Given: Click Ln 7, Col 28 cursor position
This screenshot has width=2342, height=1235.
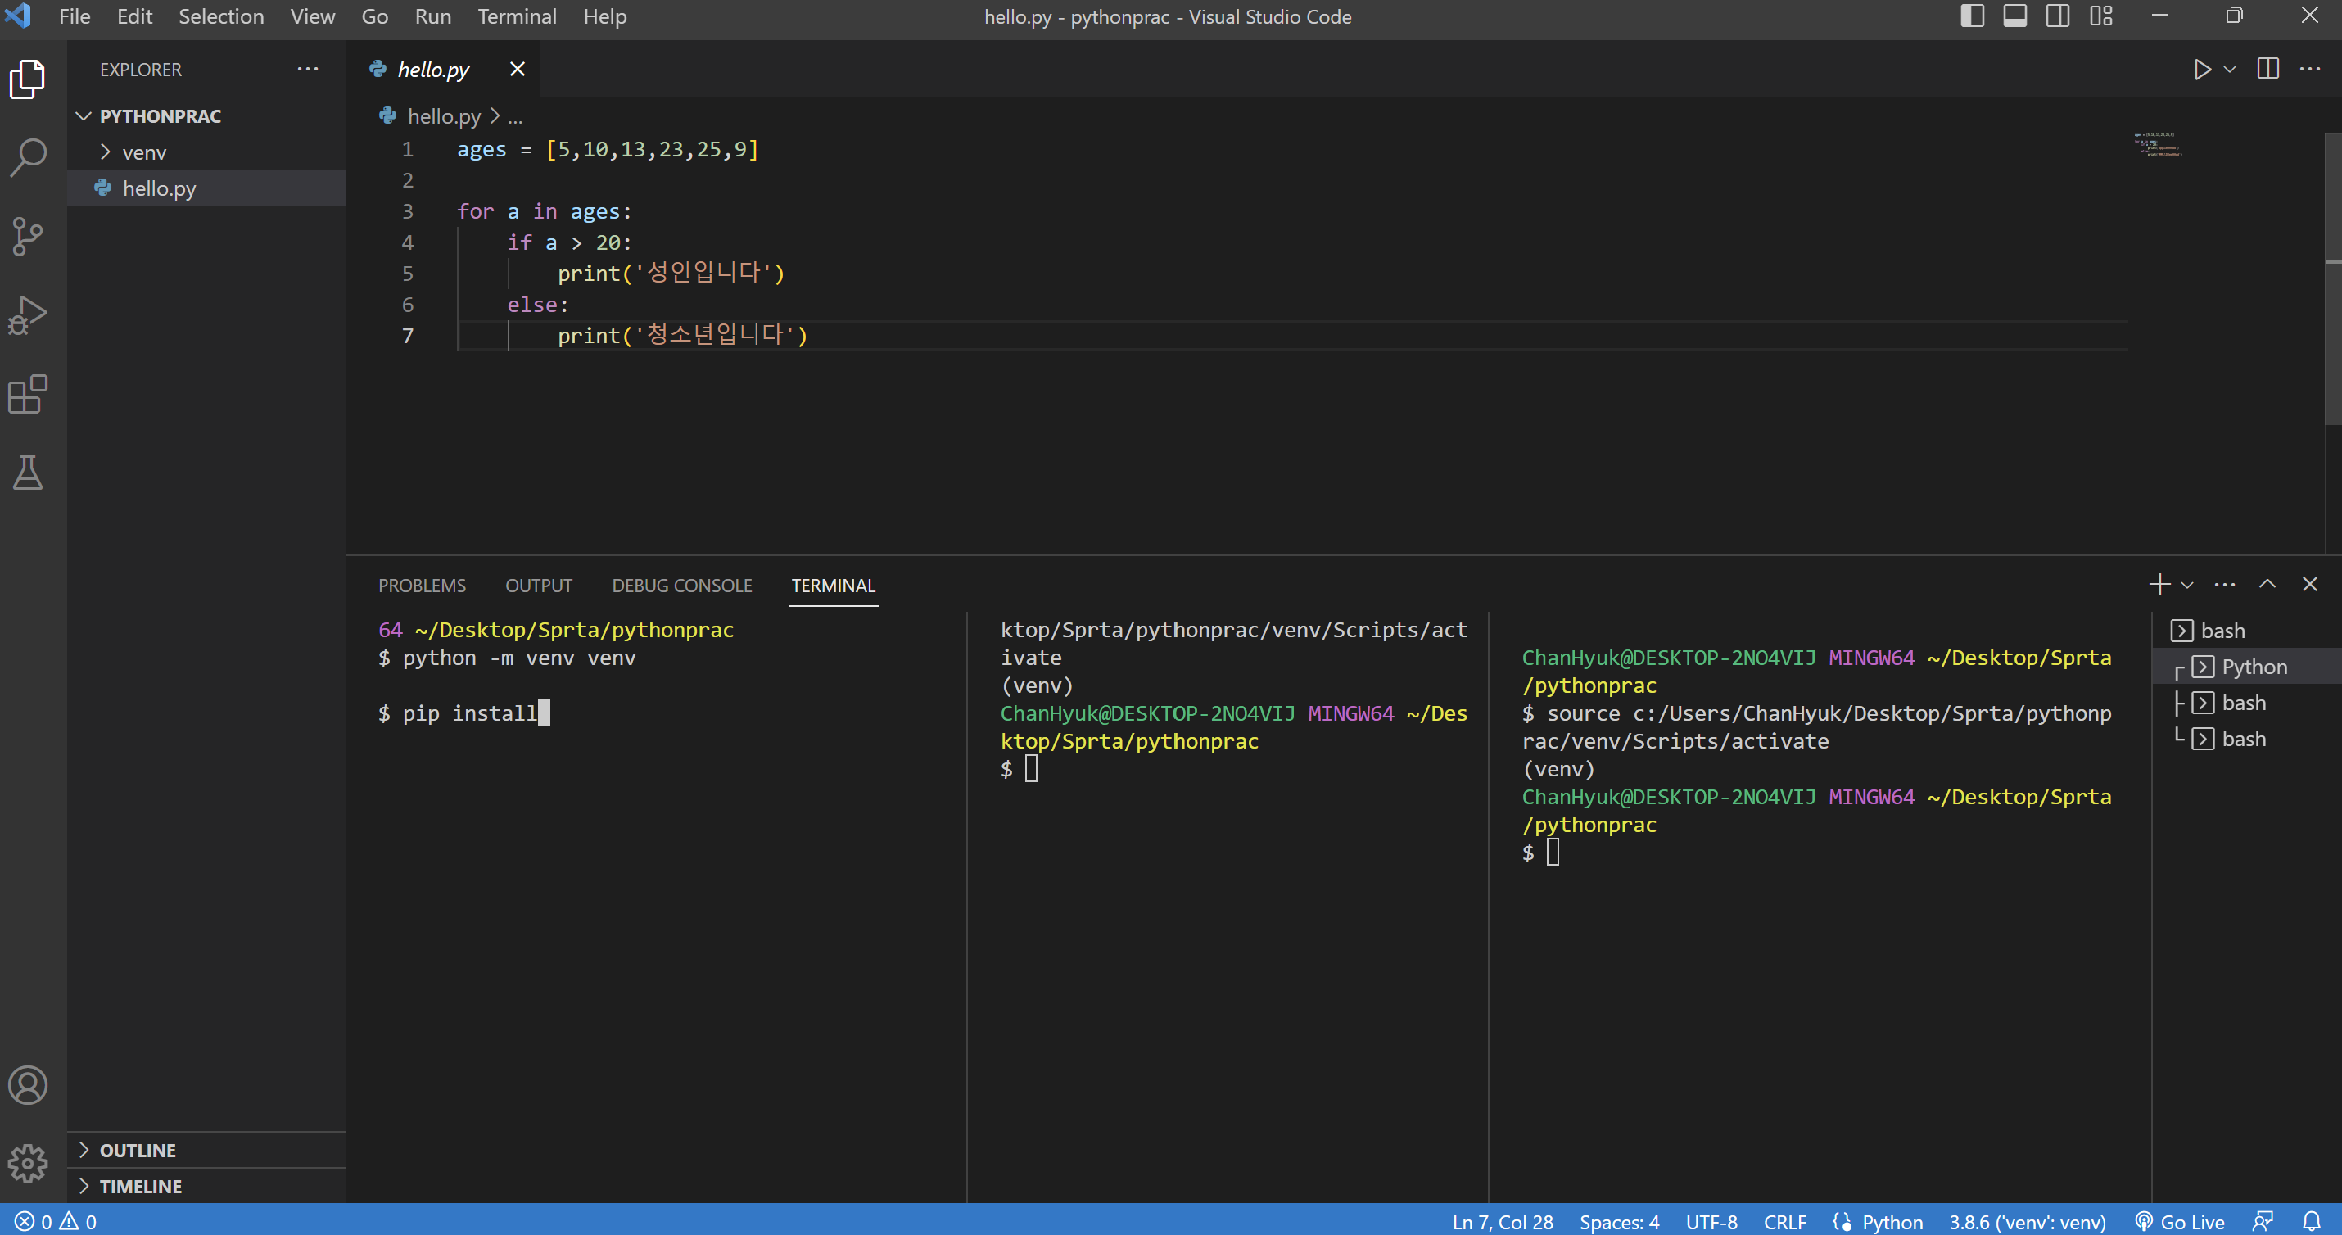Looking at the screenshot, I should tap(1502, 1221).
